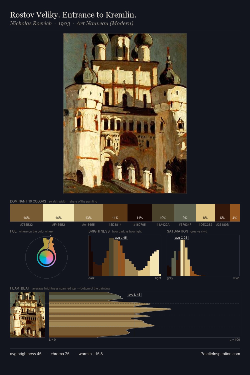Click the 'SATURATION' section heading
This screenshot has width=250, height=375.
177,231
